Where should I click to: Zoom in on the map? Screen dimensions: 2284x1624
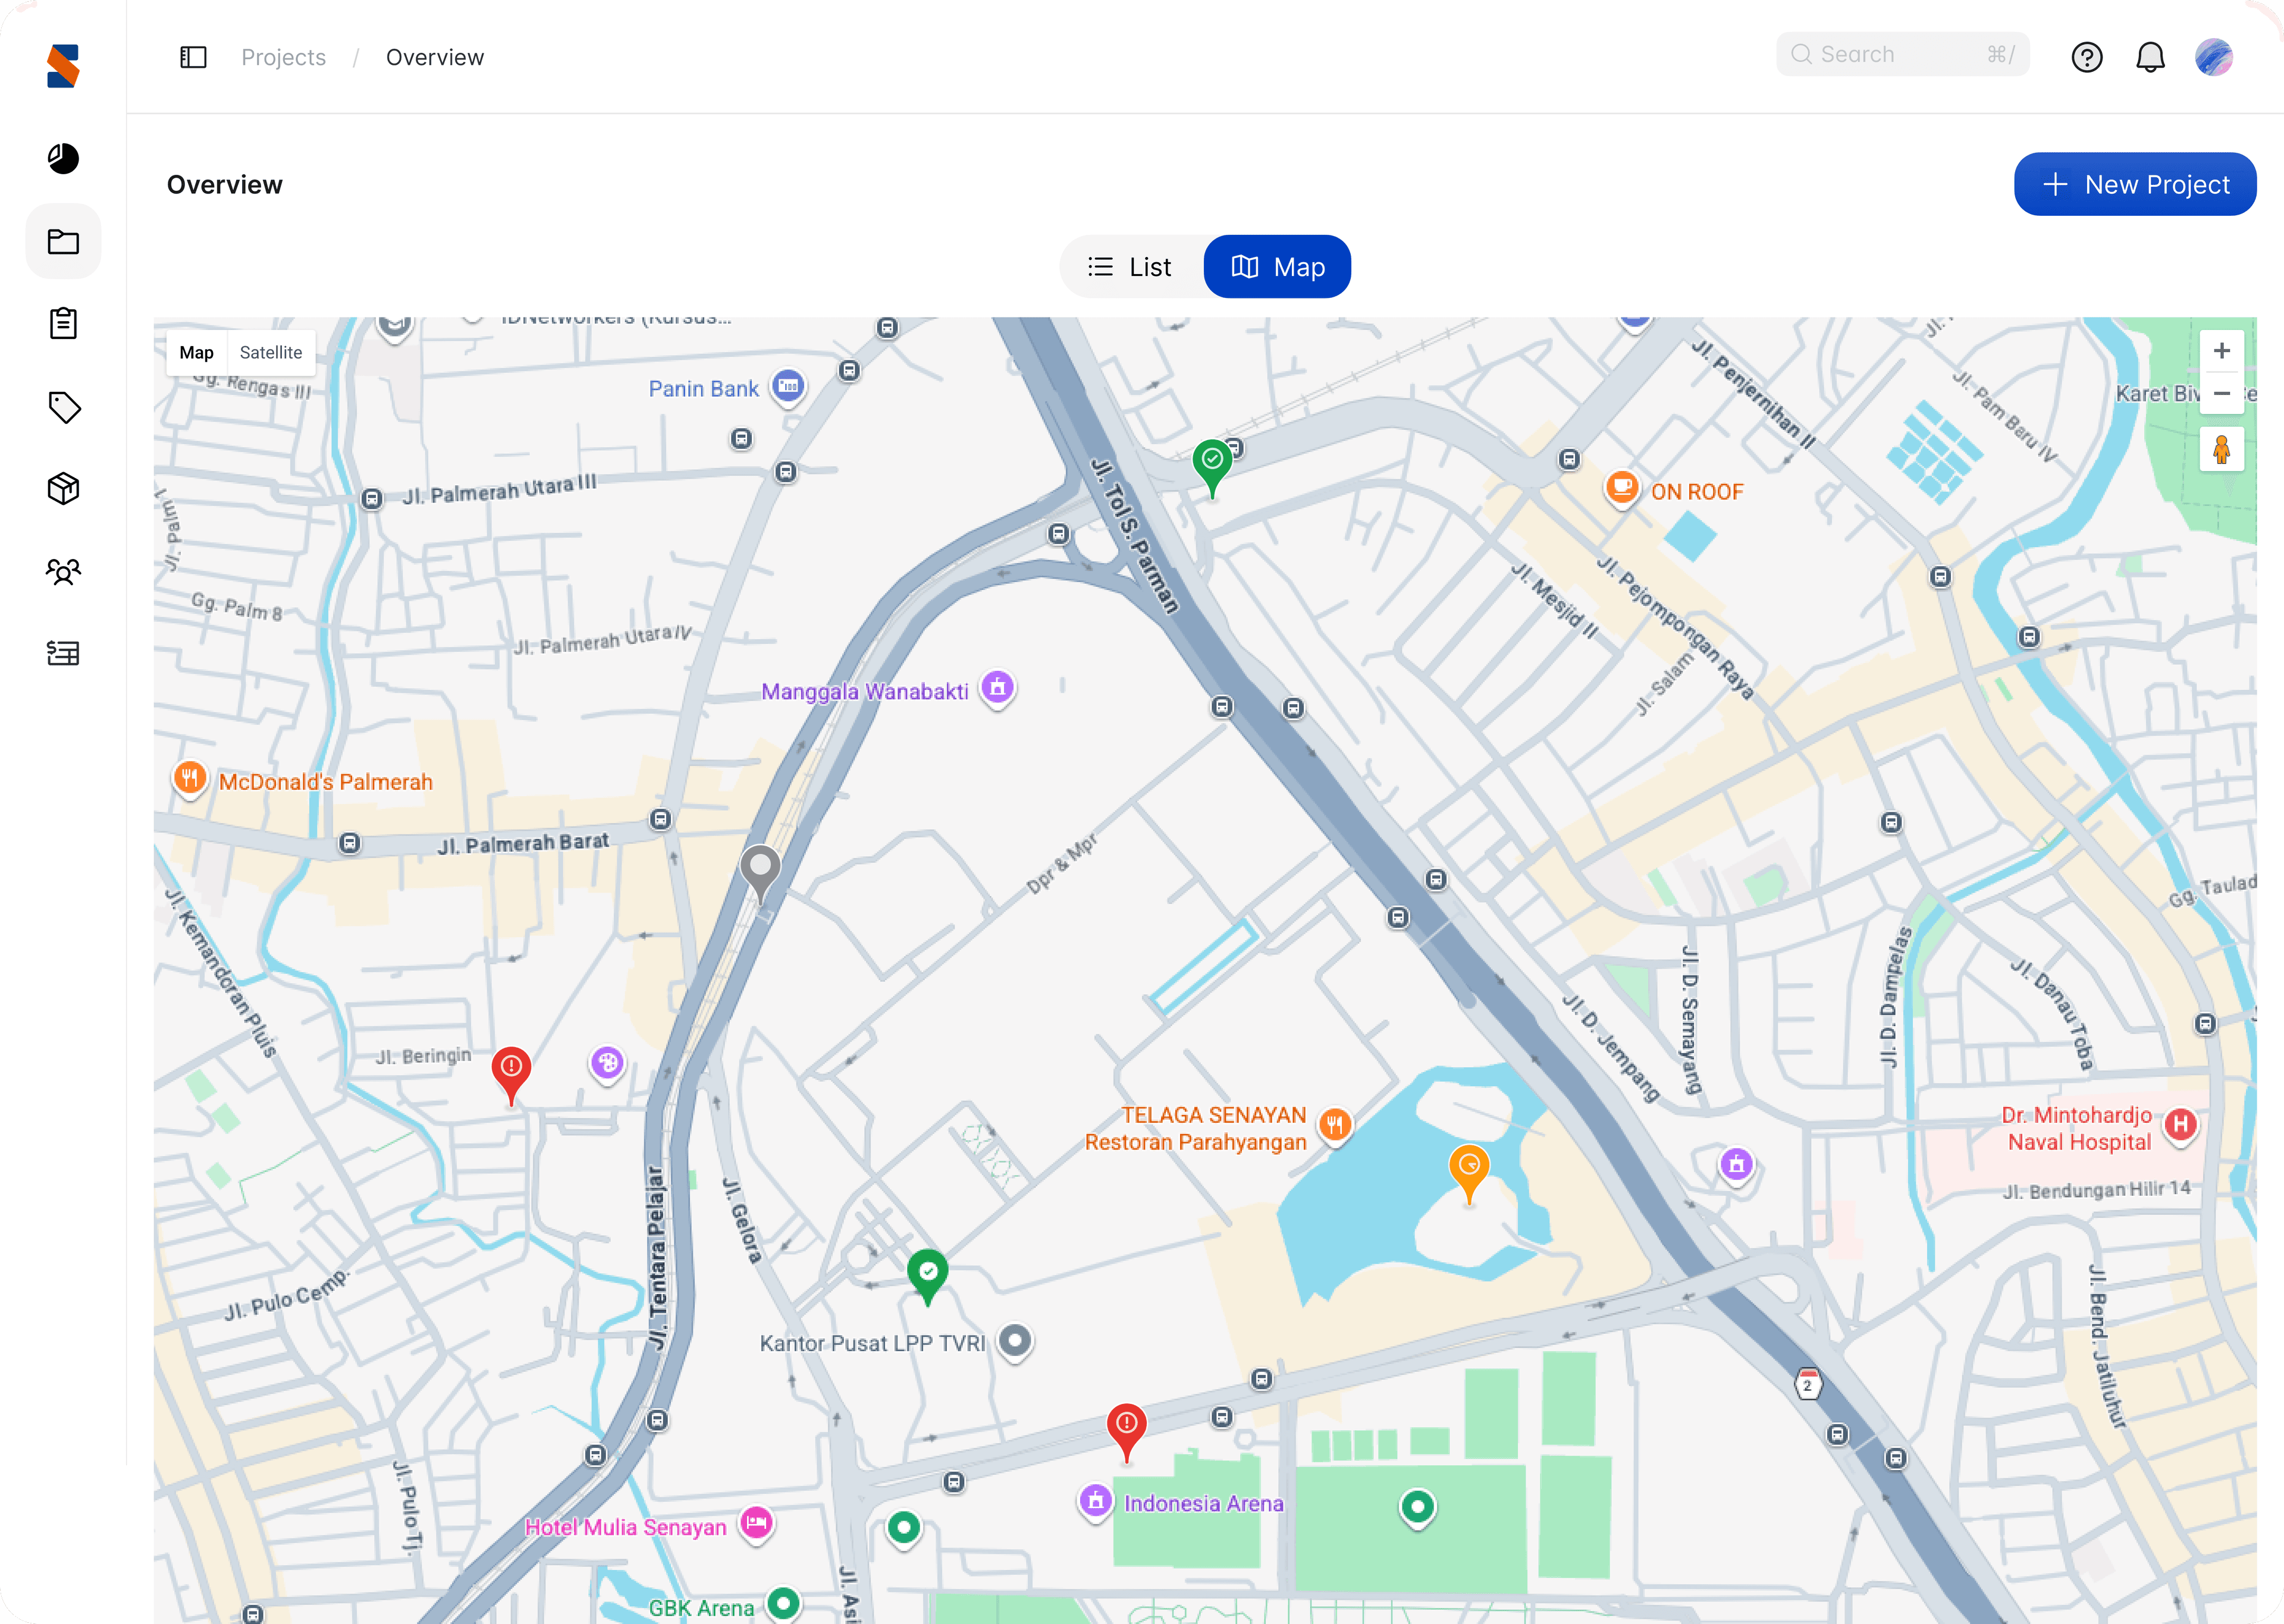2221,351
